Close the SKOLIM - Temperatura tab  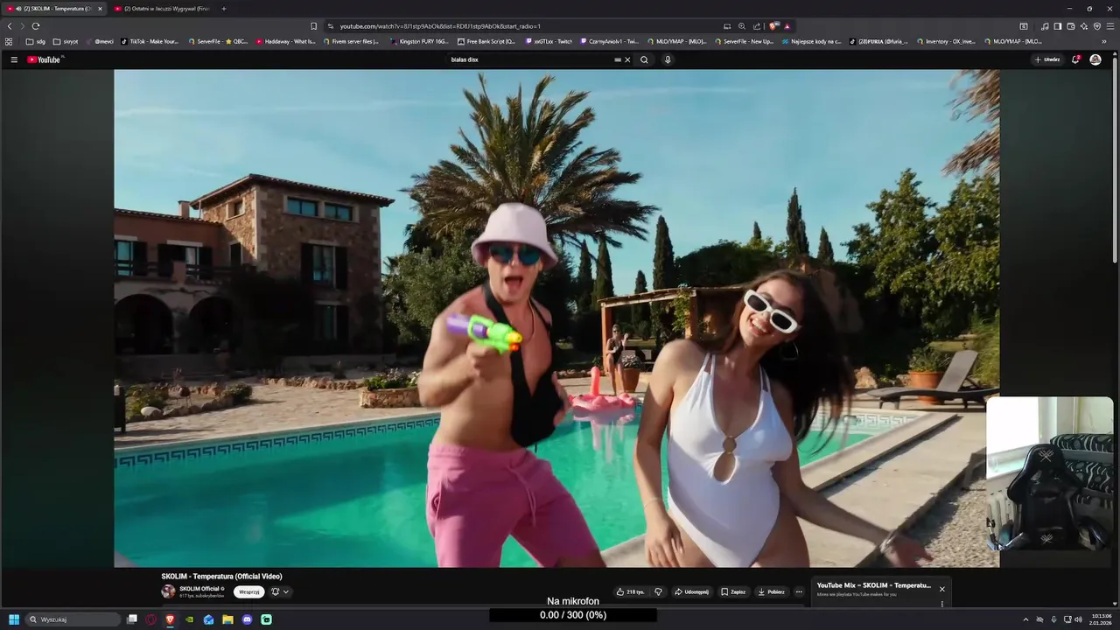click(100, 9)
